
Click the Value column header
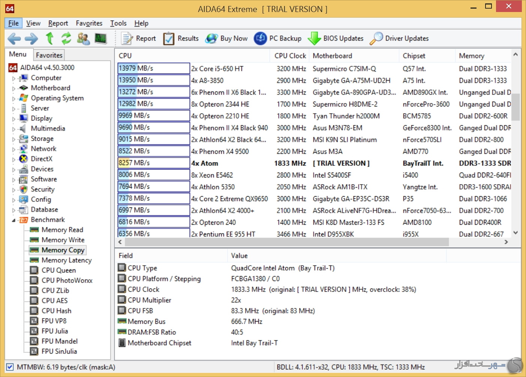337,255
